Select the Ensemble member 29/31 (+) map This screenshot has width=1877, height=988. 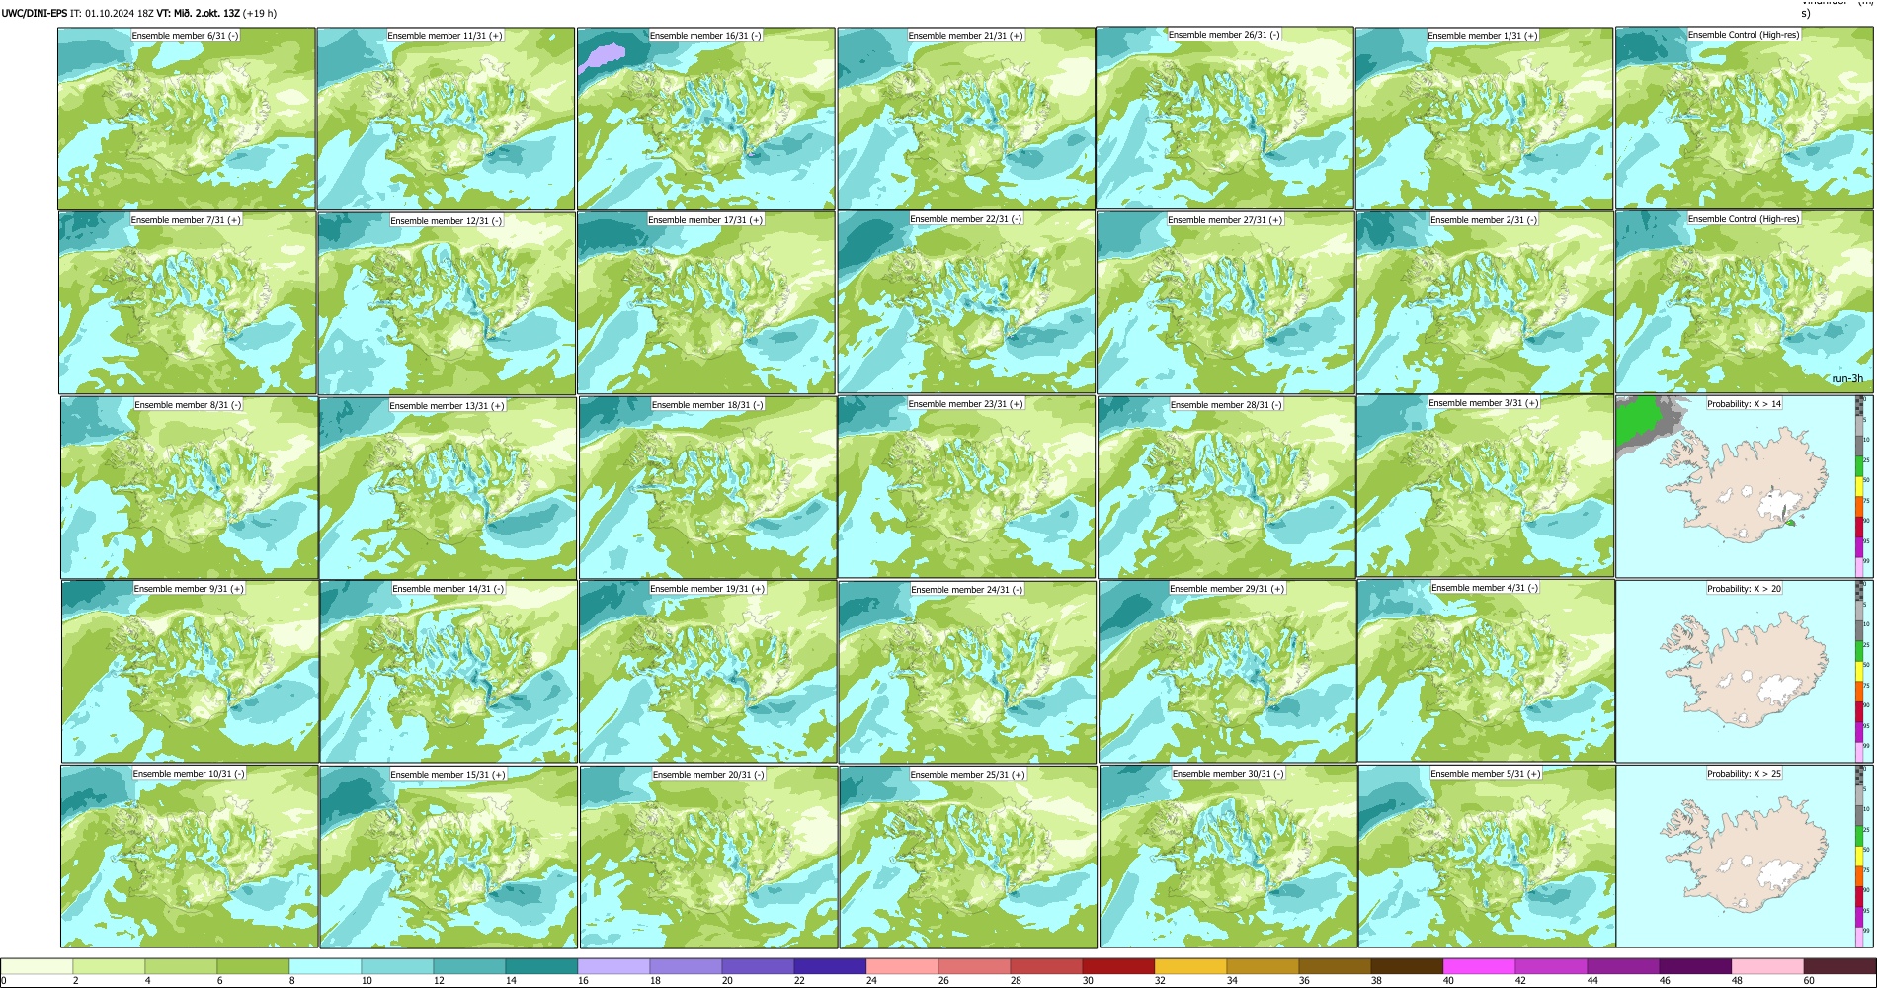(x=1227, y=671)
